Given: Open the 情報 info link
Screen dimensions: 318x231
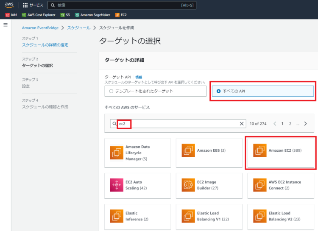Looking at the screenshot, I should [x=139, y=77].
